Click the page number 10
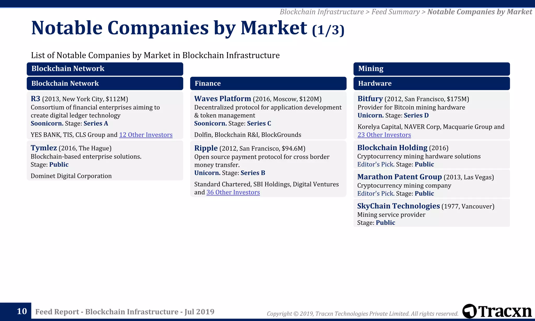This screenshot has height=321, width=535. (x=22, y=311)
